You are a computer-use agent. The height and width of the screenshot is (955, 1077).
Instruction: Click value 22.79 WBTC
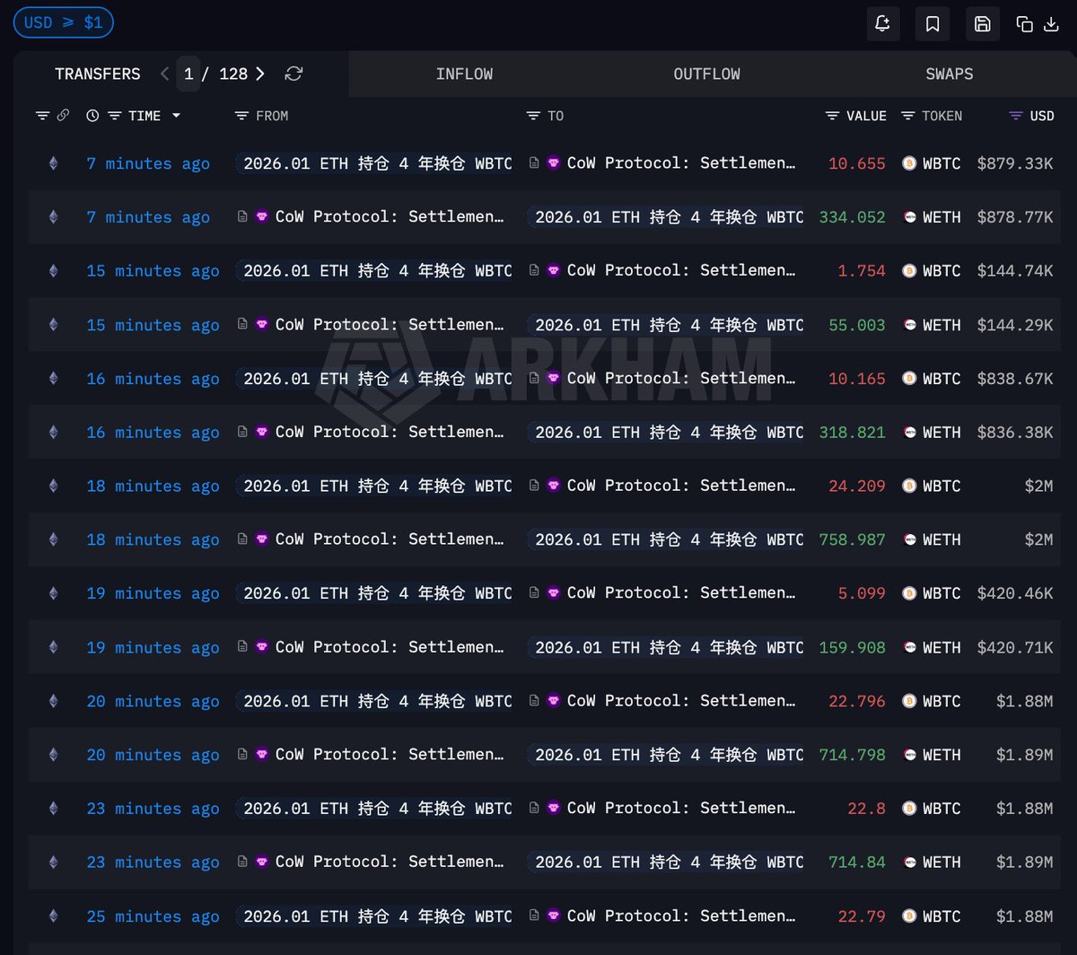[862, 916]
